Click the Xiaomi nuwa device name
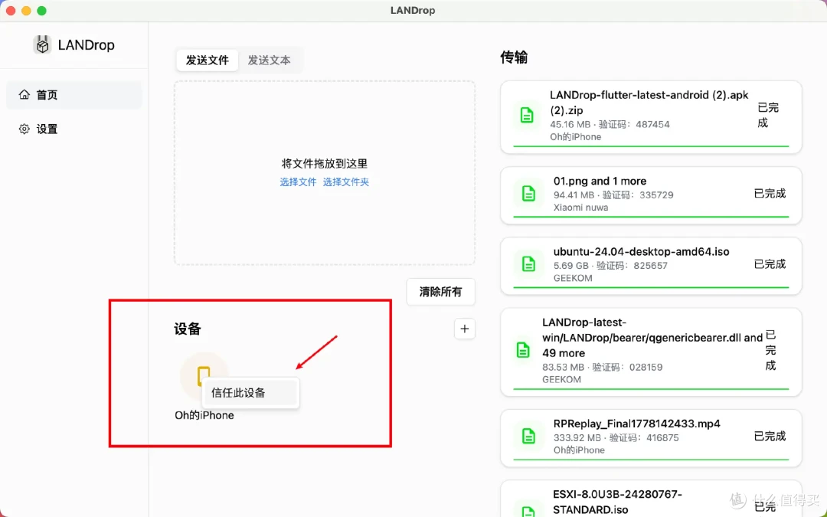Screen dimensions: 827x517 580,208
